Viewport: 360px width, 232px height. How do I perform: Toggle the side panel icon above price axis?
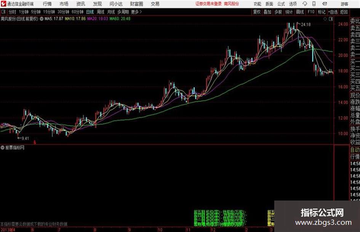click(331, 19)
